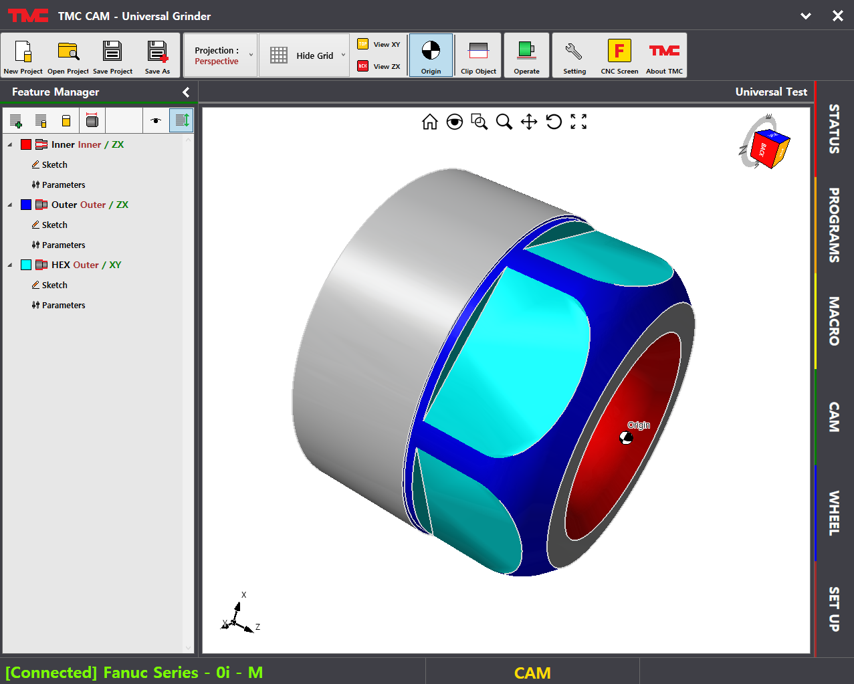Toggle the eye visibility icon in Feature Manager
Image resolution: width=854 pixels, height=684 pixels.
[x=156, y=121]
